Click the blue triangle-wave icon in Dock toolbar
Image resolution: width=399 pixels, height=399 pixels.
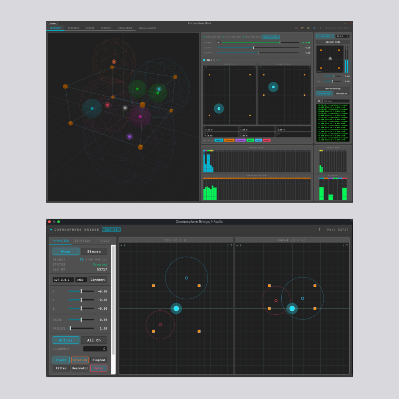(x=314, y=28)
